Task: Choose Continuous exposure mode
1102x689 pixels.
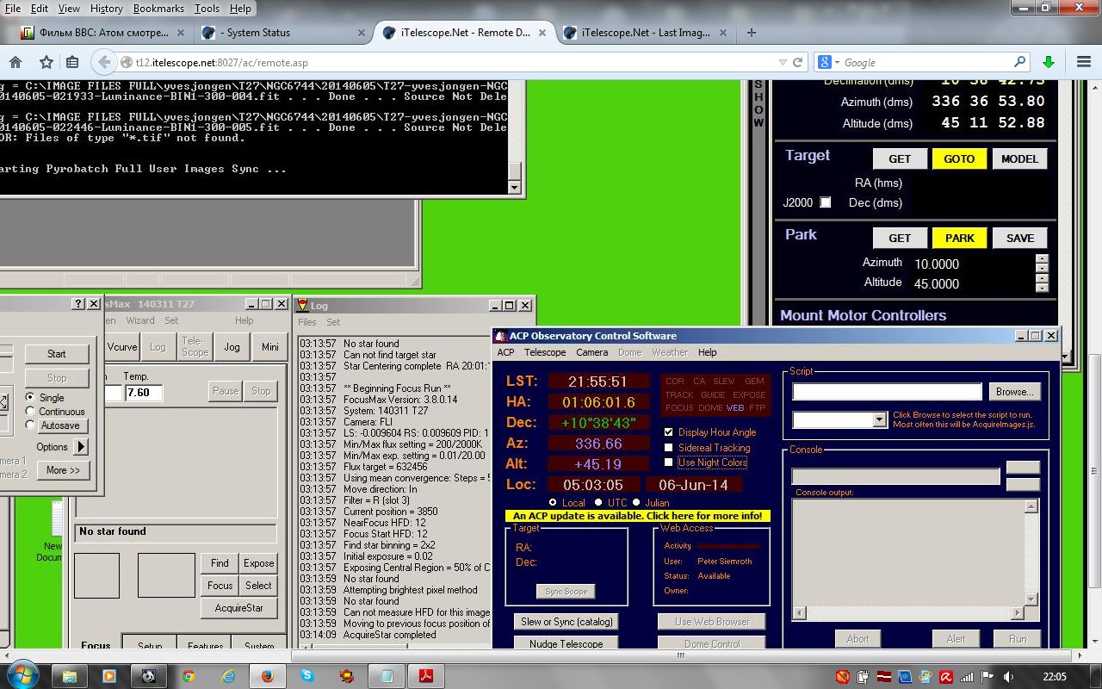Action: click(x=31, y=412)
